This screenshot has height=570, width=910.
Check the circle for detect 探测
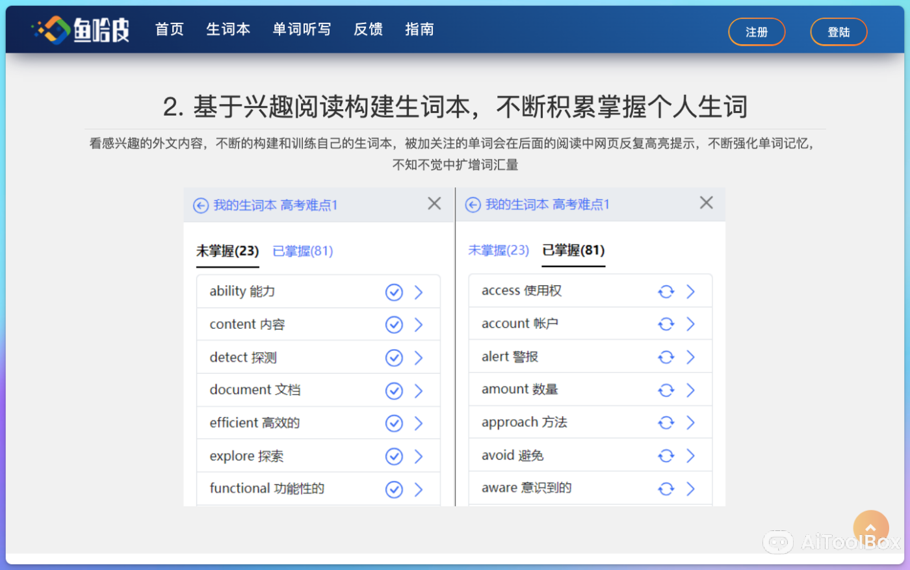pos(394,358)
